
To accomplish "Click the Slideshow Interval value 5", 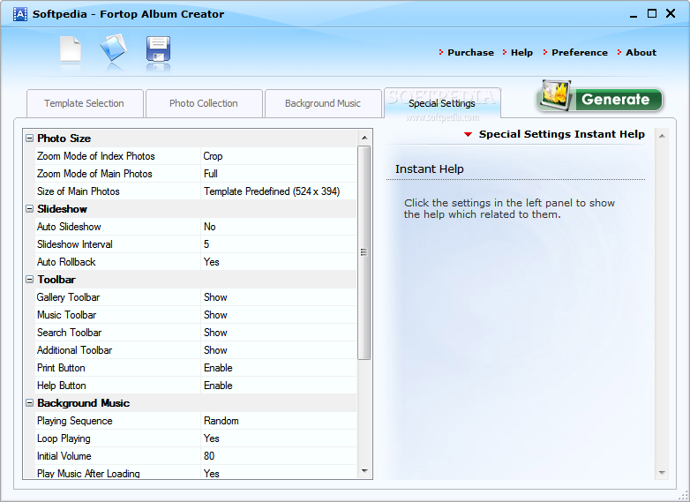I will point(206,244).
